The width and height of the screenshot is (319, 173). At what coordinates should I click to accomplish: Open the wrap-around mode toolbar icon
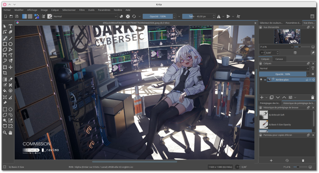pyautogui.click(x=238, y=16)
